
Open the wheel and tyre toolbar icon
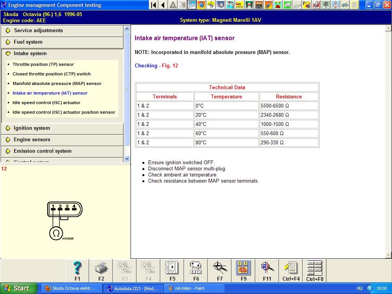tap(220, 5)
